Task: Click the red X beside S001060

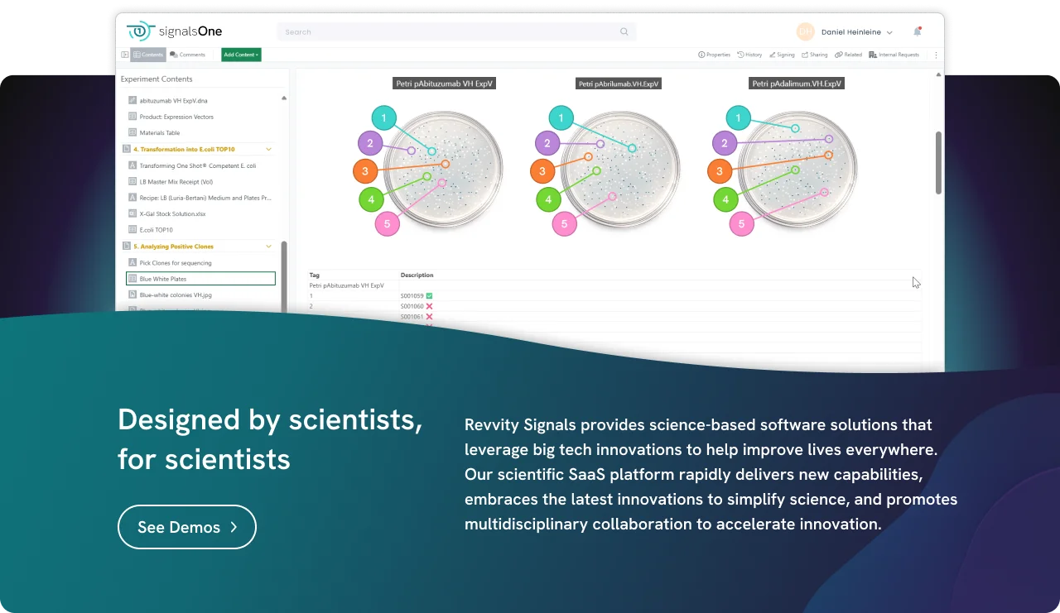Action: coord(429,306)
